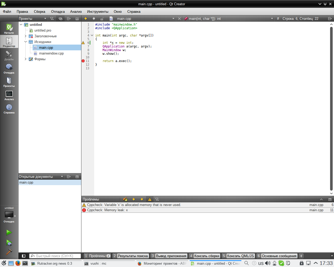Open the Инструменты menu

coord(98,11)
